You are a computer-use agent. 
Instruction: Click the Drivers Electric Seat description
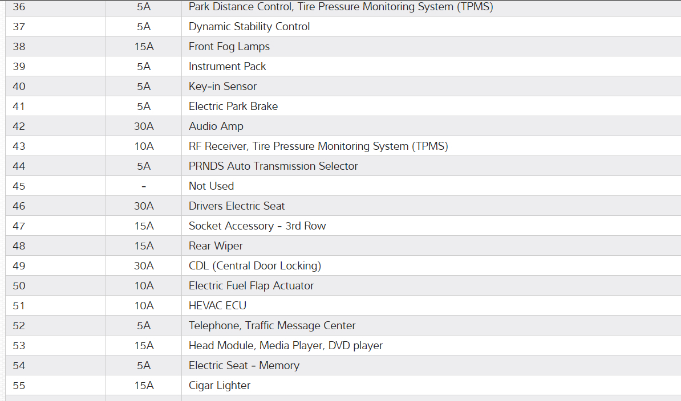237,206
